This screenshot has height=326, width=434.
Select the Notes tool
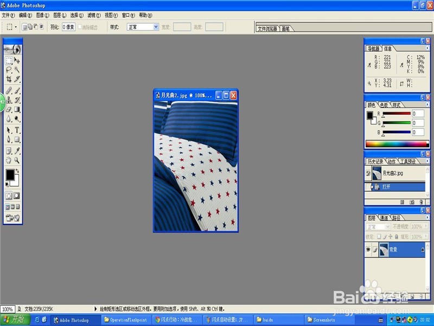(9, 151)
